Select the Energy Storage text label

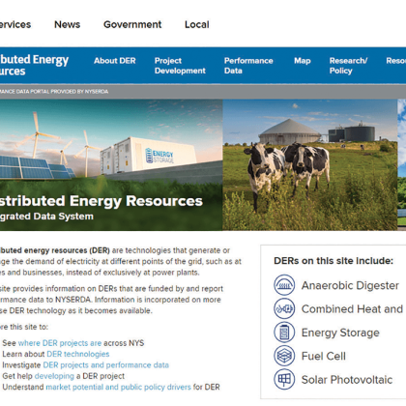[340, 333]
